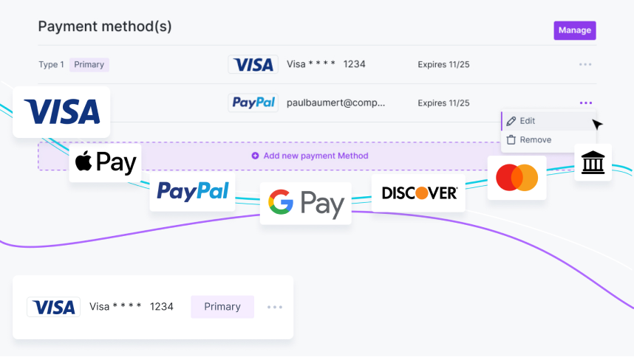Click the Visa logo in Type 1 row

click(x=253, y=65)
